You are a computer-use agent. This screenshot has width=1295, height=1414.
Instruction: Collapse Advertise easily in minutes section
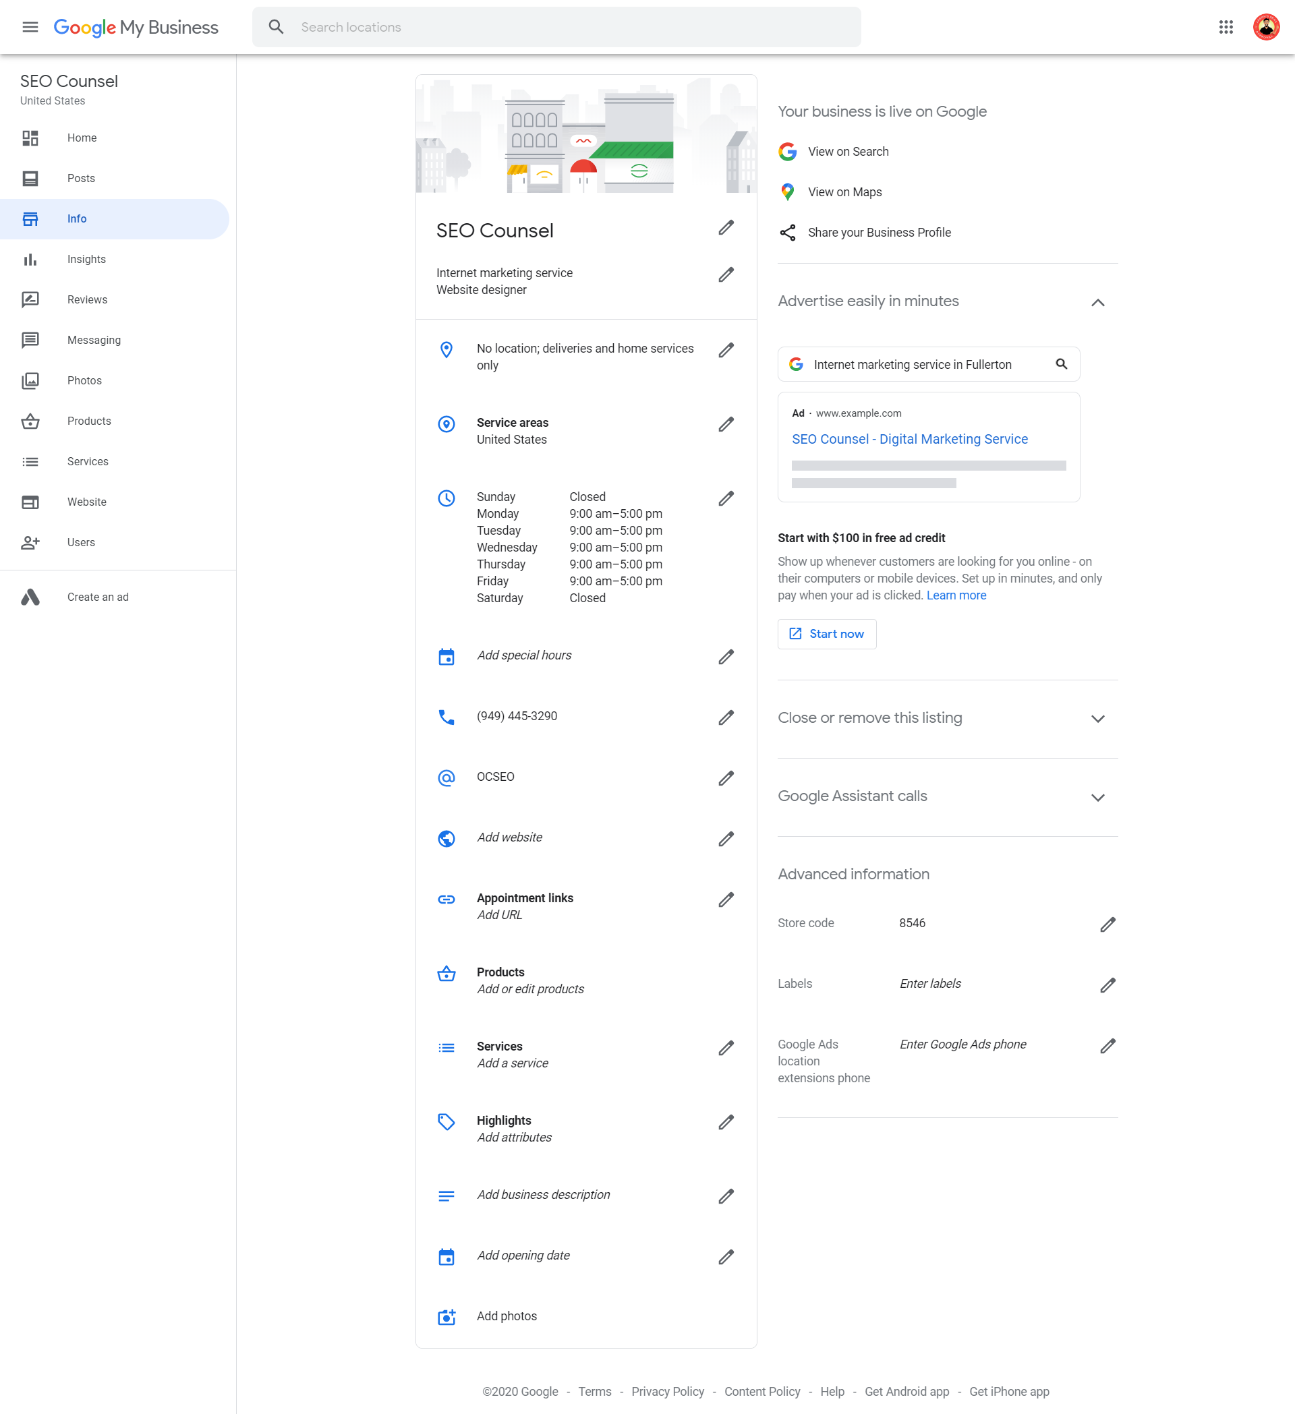tap(1097, 303)
